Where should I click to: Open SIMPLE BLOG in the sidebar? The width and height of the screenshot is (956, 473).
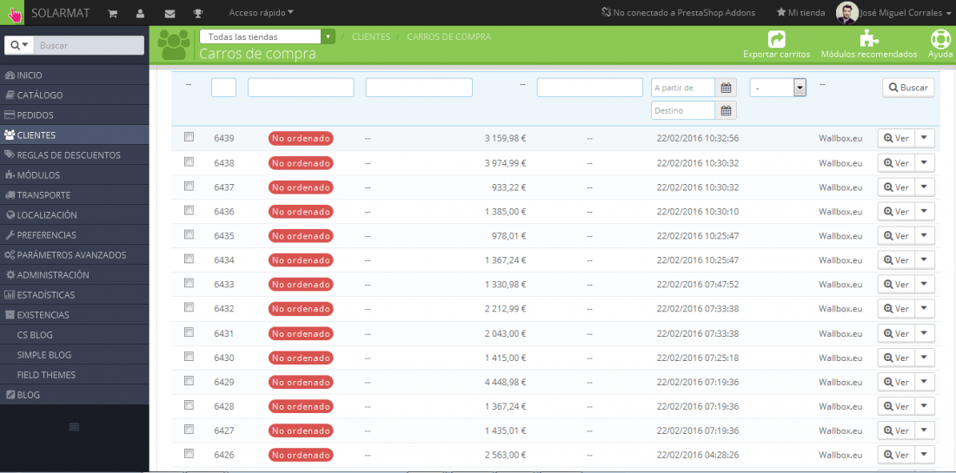tap(75, 355)
